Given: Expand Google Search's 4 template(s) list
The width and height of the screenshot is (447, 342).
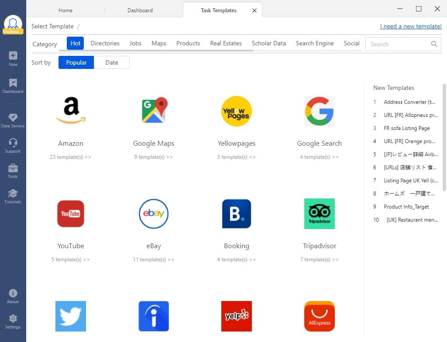Looking at the screenshot, I should (319, 157).
